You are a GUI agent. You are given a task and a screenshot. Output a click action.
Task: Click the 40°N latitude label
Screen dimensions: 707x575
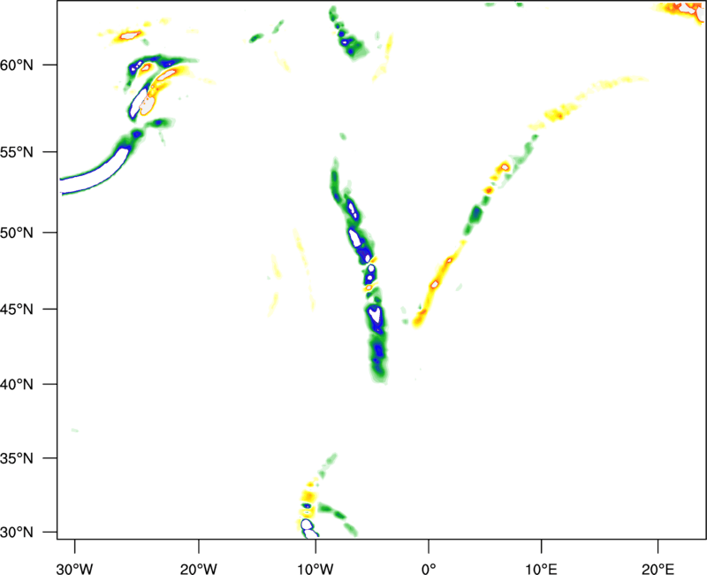(17, 385)
